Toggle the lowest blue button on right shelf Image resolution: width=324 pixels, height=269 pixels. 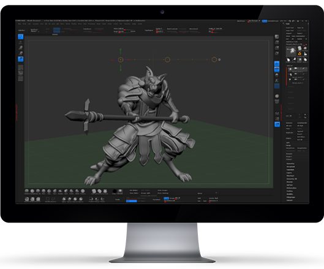click(277, 124)
